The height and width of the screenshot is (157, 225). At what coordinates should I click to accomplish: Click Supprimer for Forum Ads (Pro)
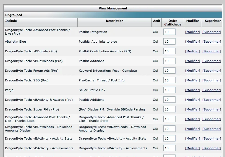coord(212,71)
